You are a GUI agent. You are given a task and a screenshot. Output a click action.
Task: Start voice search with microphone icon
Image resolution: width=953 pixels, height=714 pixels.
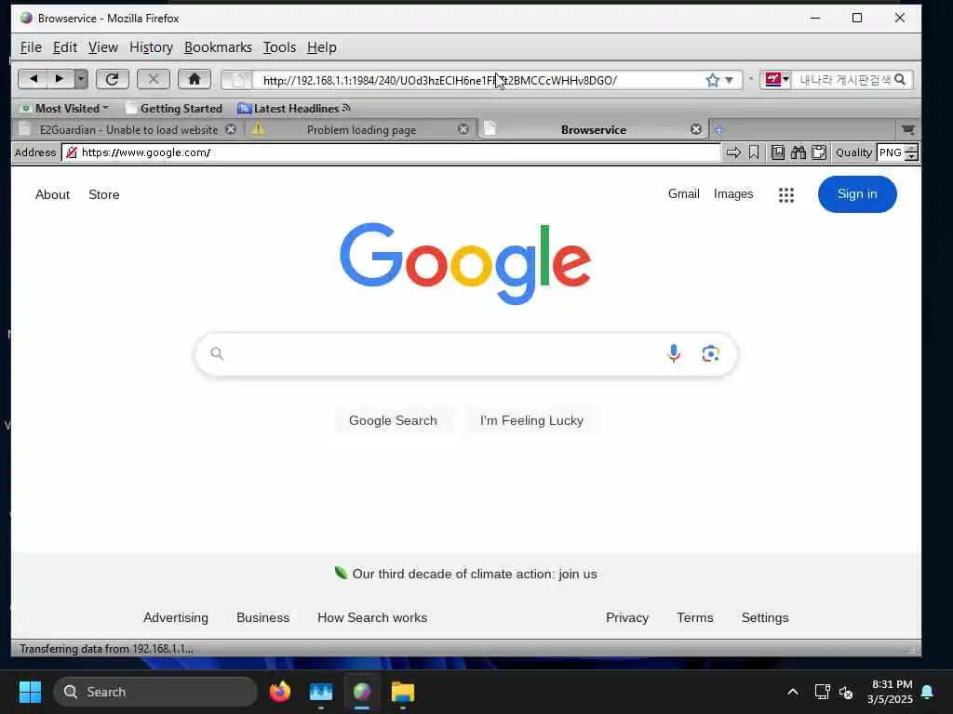(x=674, y=353)
